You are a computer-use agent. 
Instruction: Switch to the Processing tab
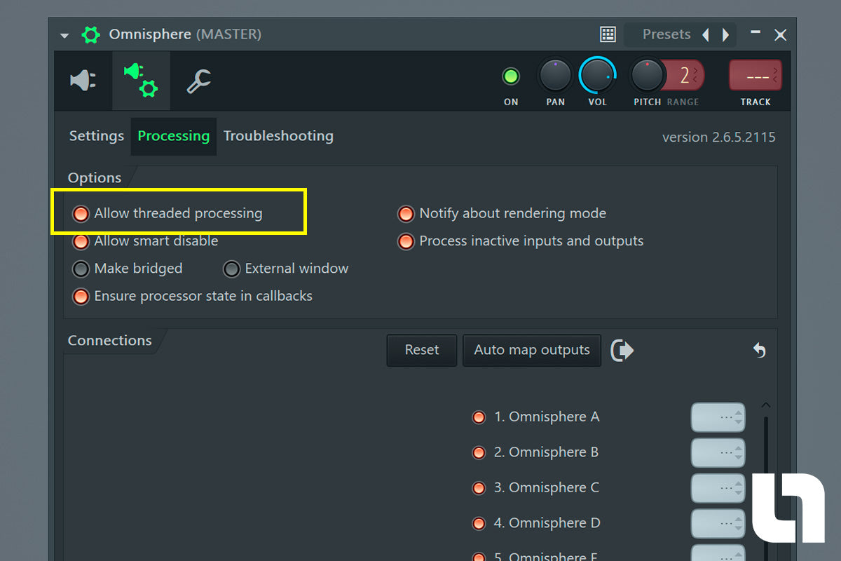[x=173, y=136]
